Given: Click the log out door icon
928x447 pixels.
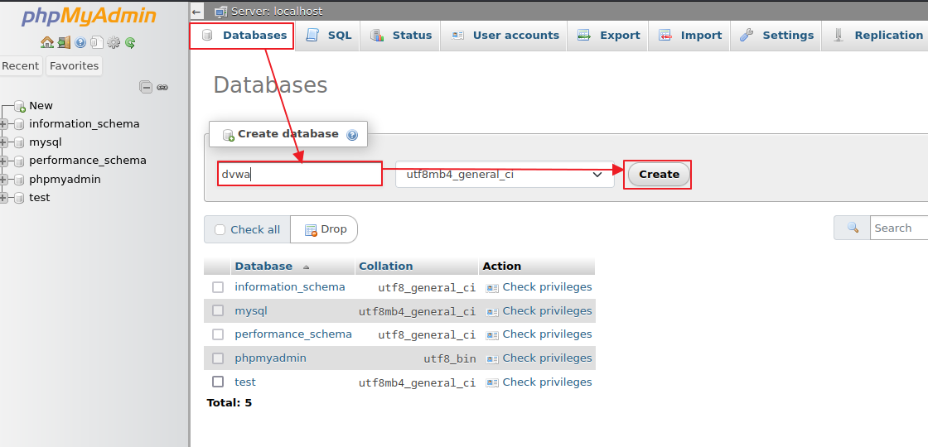Looking at the screenshot, I should click(x=64, y=42).
